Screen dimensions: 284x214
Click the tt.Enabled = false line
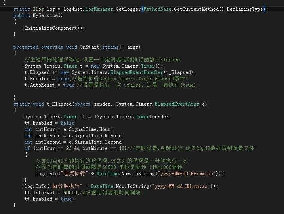tap(51, 123)
